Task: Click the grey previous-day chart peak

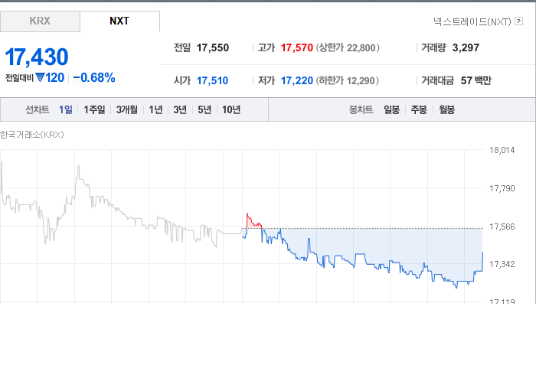Action: click(79, 166)
